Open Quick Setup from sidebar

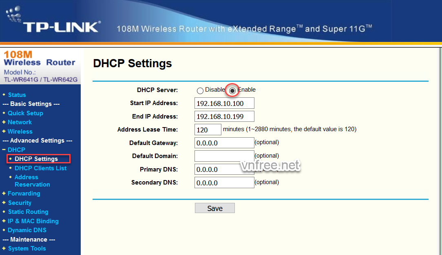[25, 113]
